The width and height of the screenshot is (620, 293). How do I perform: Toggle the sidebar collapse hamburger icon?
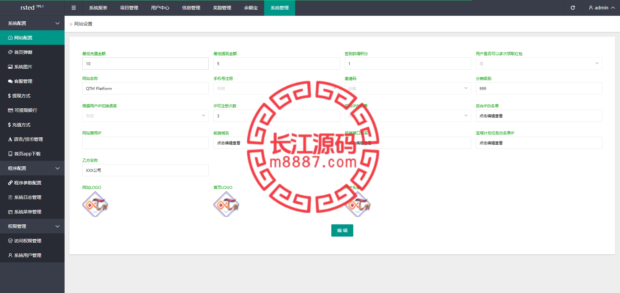point(74,8)
